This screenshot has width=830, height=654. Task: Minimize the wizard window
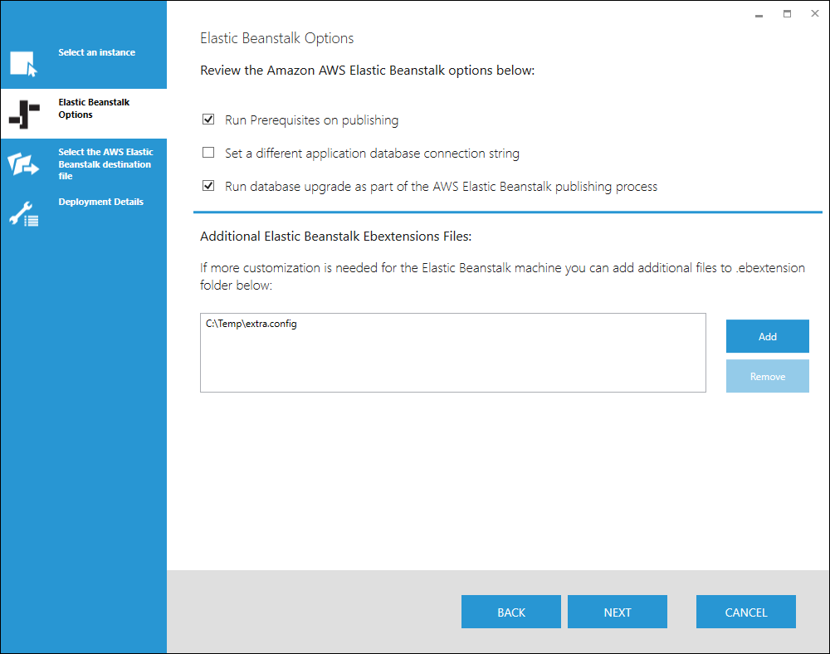pos(758,13)
